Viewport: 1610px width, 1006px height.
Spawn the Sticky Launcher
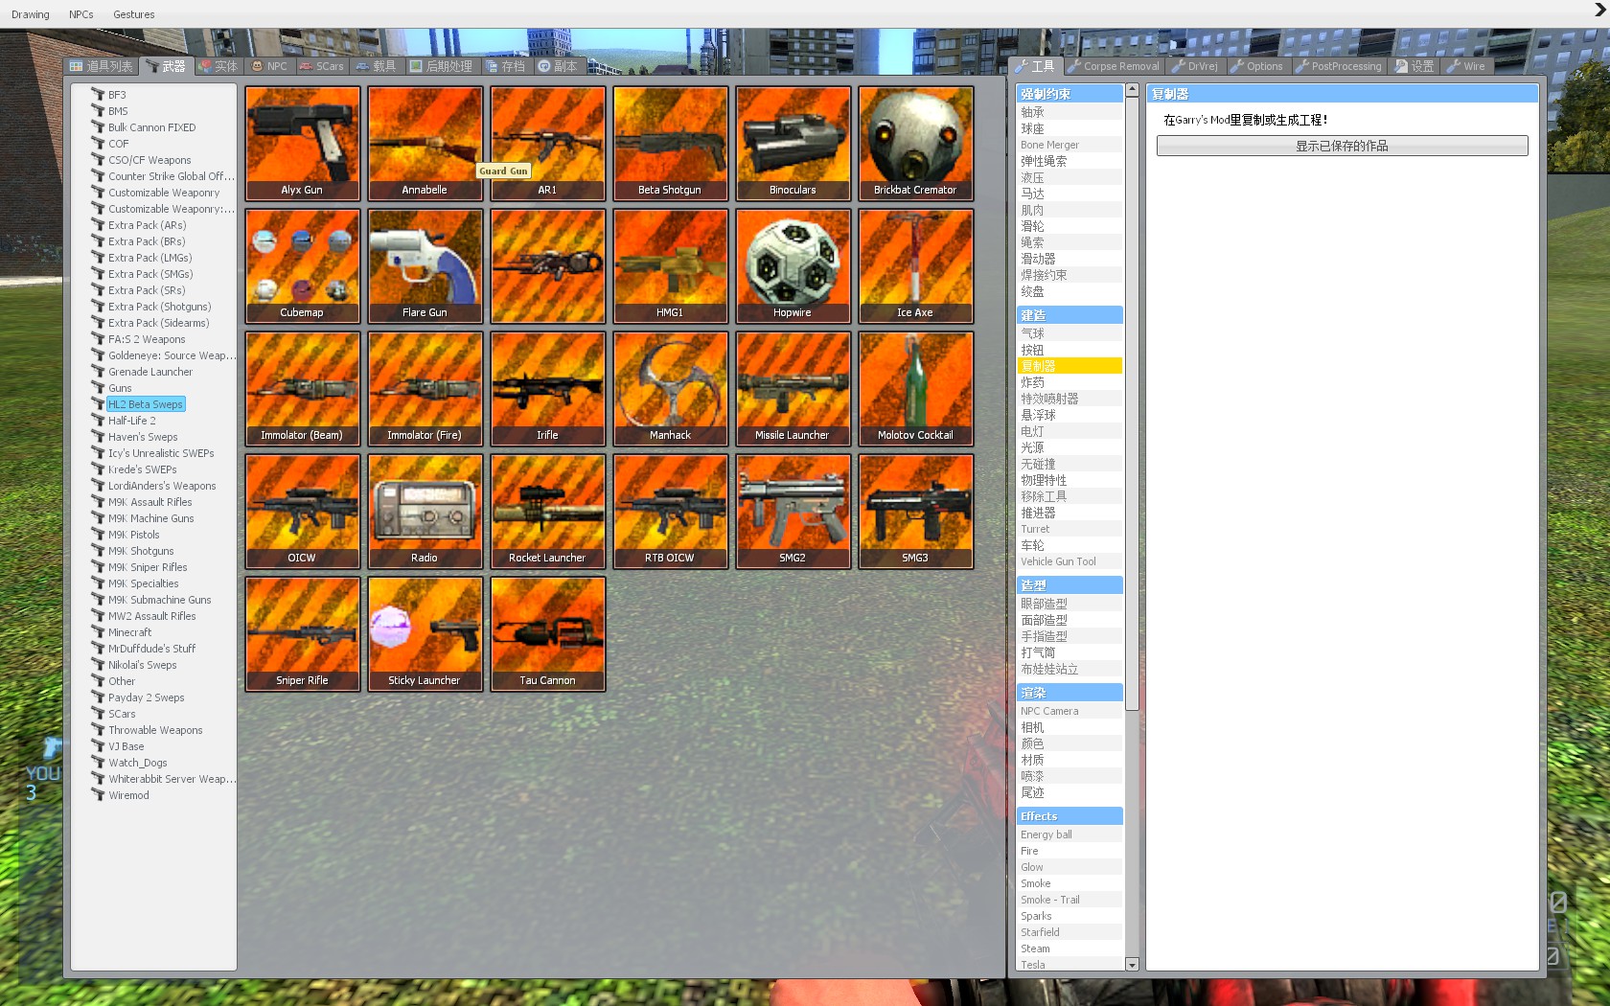425,634
